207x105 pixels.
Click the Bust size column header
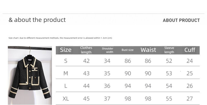pos(128,50)
